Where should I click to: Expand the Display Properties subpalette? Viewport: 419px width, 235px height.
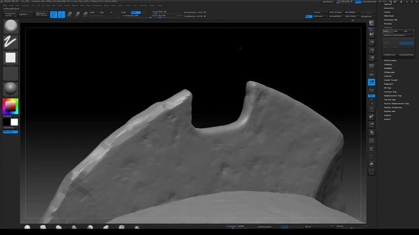393,107
